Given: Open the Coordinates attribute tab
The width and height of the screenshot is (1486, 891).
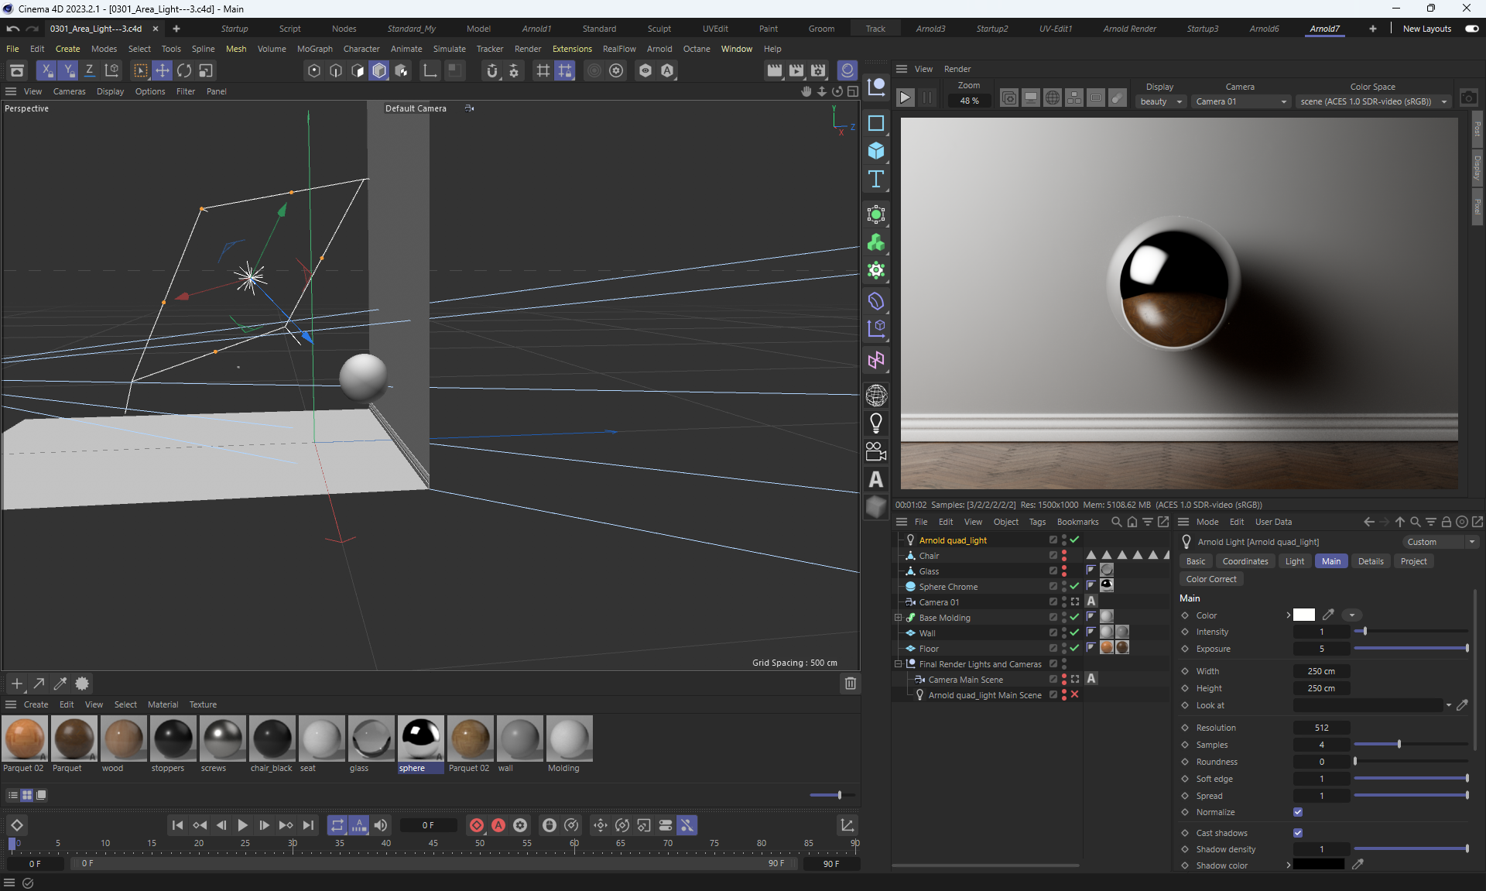Looking at the screenshot, I should pyautogui.click(x=1245, y=561).
